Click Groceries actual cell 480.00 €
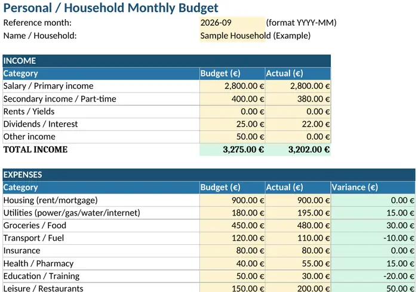 click(x=298, y=226)
